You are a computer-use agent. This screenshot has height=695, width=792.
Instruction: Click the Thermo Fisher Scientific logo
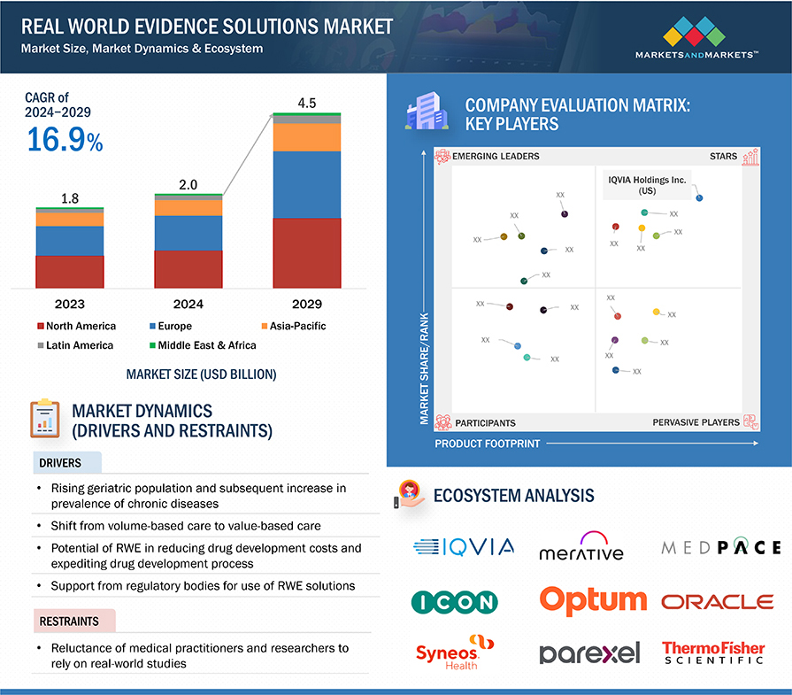tap(713, 653)
